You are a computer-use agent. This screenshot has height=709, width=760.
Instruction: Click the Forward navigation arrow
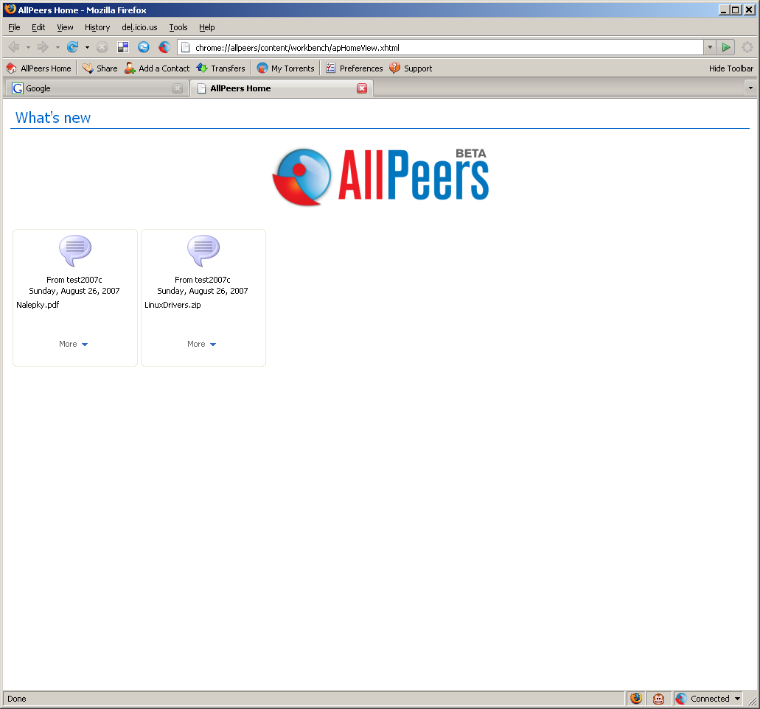click(43, 47)
